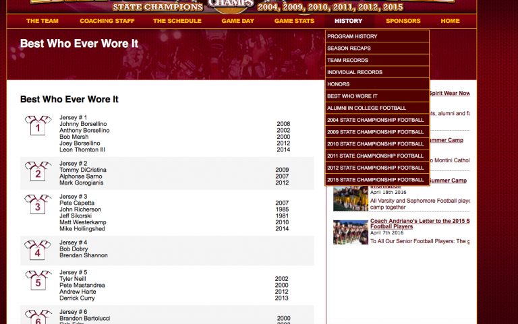Expand the History dropdown menu
The image size is (518, 324).
pos(349,21)
